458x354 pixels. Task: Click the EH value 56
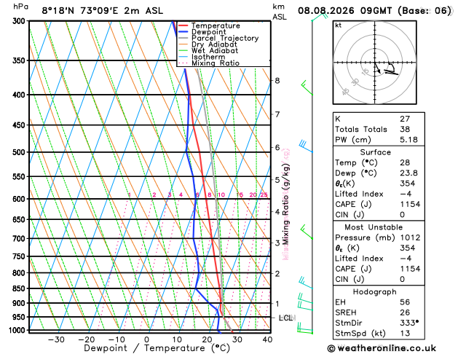405,302
